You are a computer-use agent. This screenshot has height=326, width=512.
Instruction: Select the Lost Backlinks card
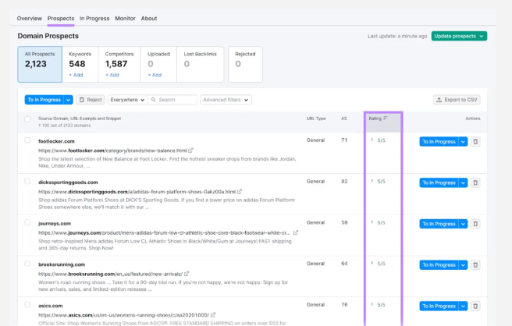click(x=200, y=64)
